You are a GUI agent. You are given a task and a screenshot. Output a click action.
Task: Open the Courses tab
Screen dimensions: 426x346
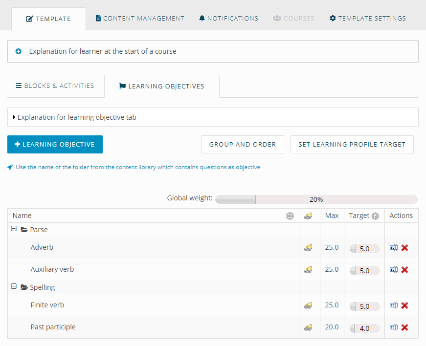click(x=293, y=19)
